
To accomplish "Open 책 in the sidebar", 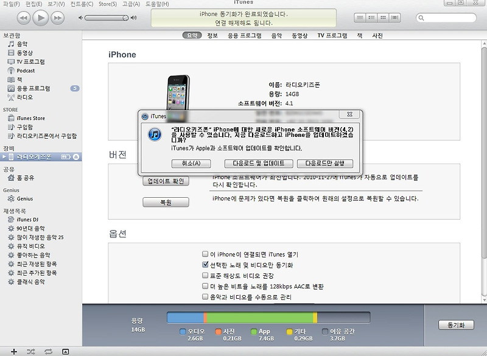I will coord(19,80).
